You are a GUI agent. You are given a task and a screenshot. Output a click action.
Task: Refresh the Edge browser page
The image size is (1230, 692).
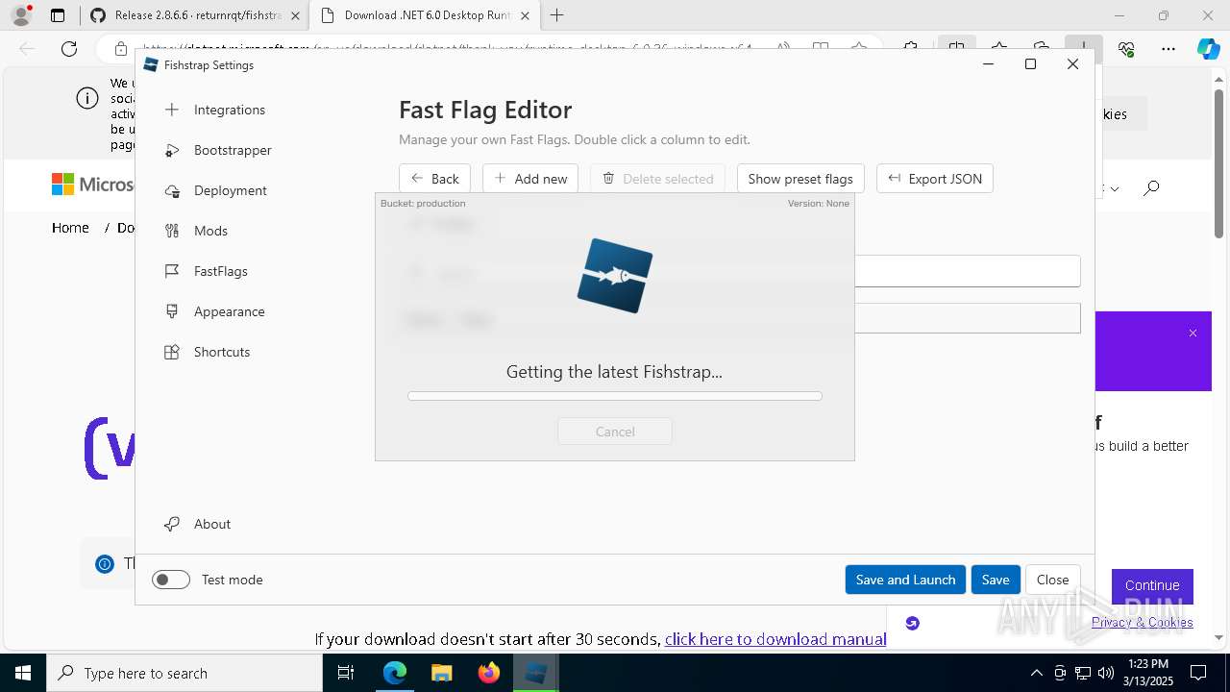(x=69, y=49)
